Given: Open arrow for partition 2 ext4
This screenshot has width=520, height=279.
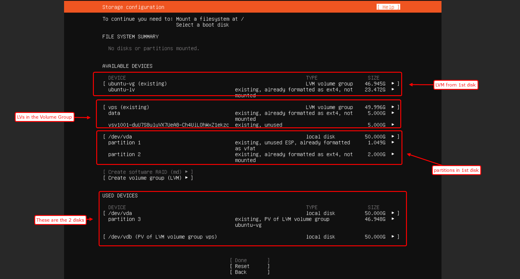Looking at the screenshot, I should pyautogui.click(x=393, y=154).
